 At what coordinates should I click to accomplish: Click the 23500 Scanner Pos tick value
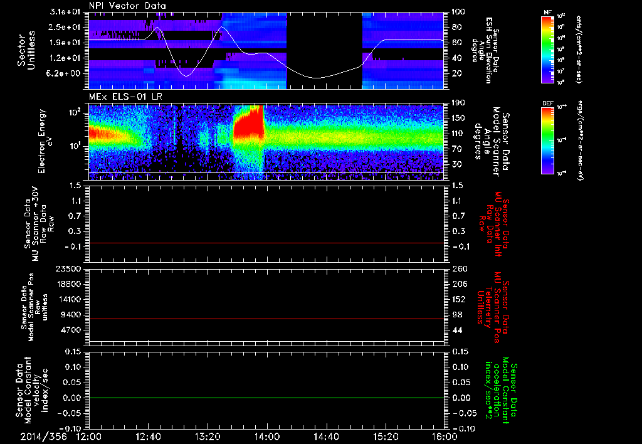coord(68,268)
